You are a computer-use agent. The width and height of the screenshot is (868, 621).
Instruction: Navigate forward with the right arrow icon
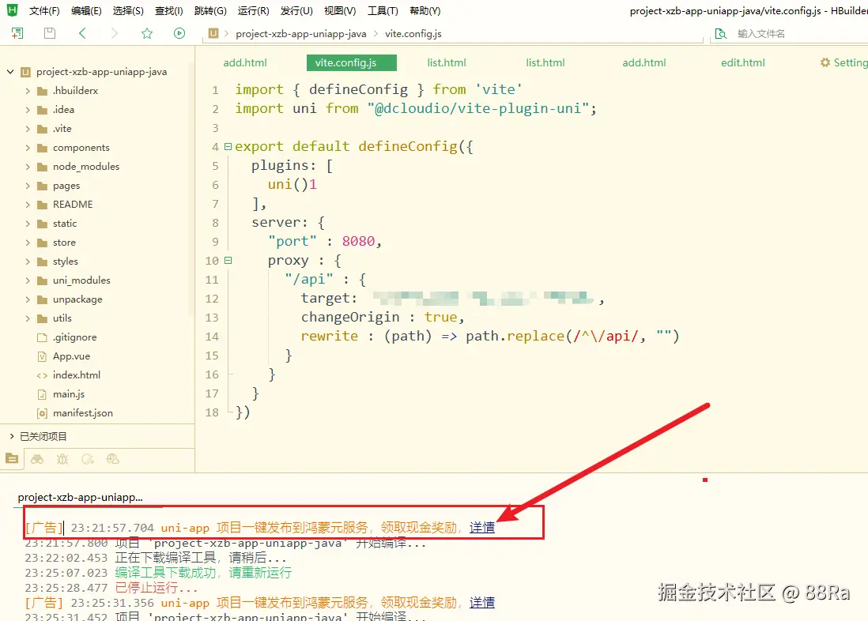point(115,33)
